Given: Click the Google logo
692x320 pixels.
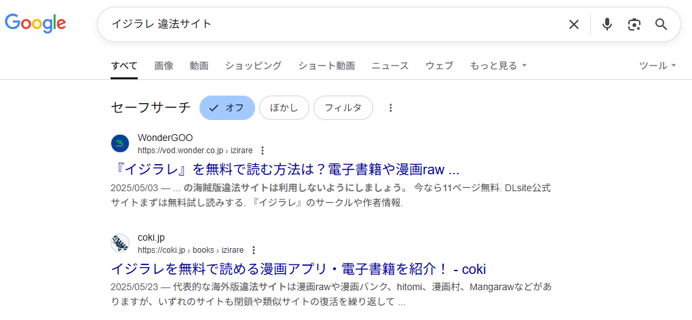Looking at the screenshot, I should tap(35, 23).
